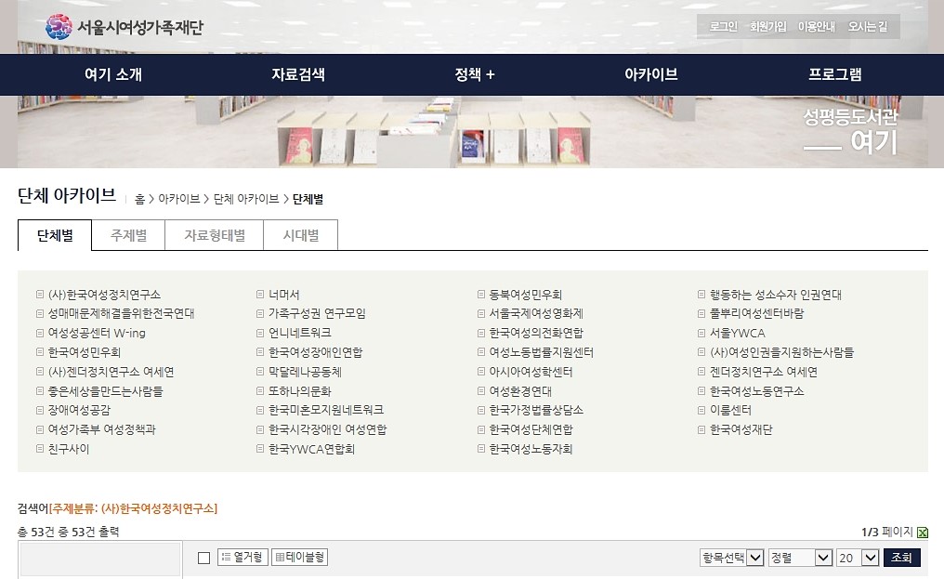Open 한국여성노동자회 archive
This screenshot has width=944, height=579.
click(531, 449)
